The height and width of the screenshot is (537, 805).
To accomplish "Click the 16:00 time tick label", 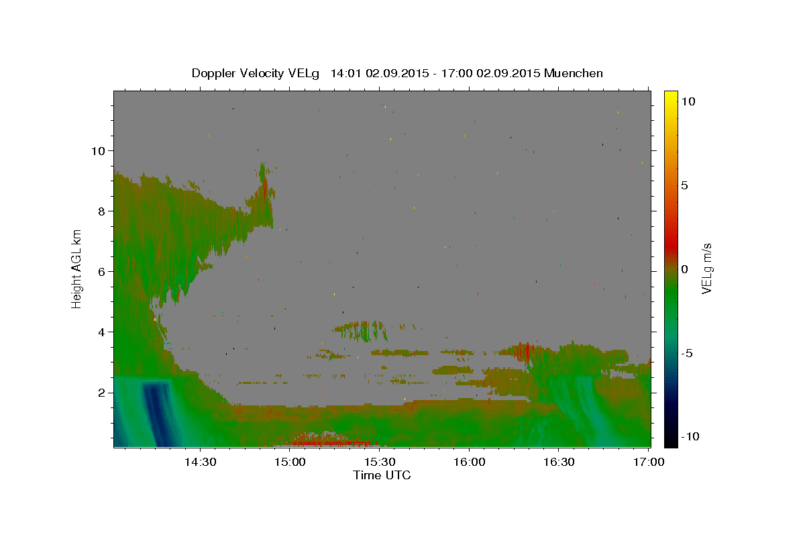I will tap(469, 462).
